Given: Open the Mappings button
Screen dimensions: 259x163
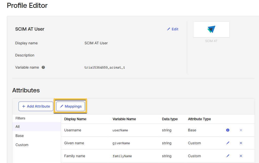Looking at the screenshot, I should point(70,106).
